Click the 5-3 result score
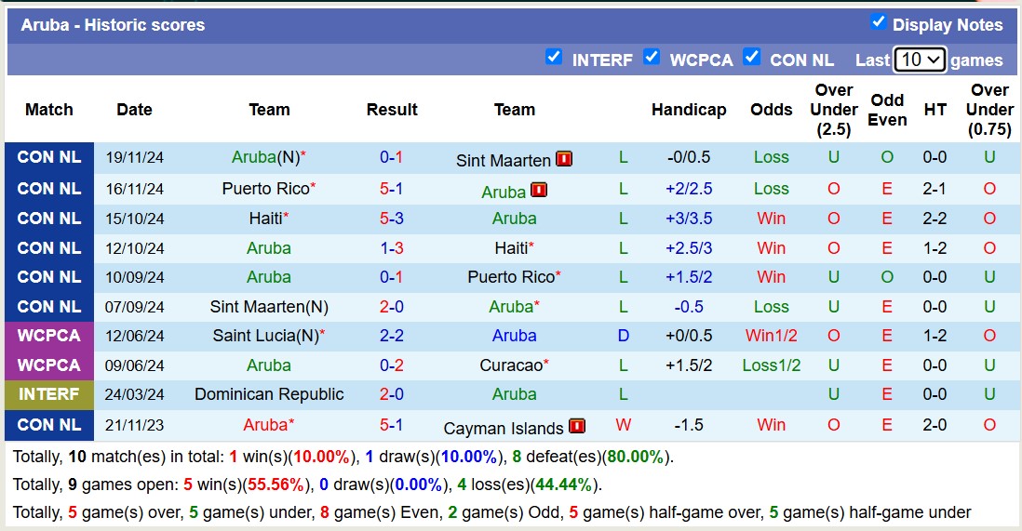 tap(391, 219)
